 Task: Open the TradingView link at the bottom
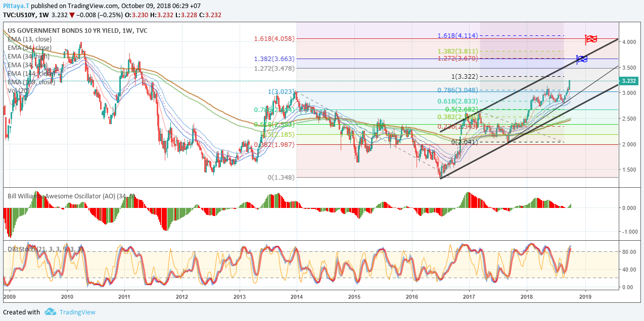(x=77, y=312)
